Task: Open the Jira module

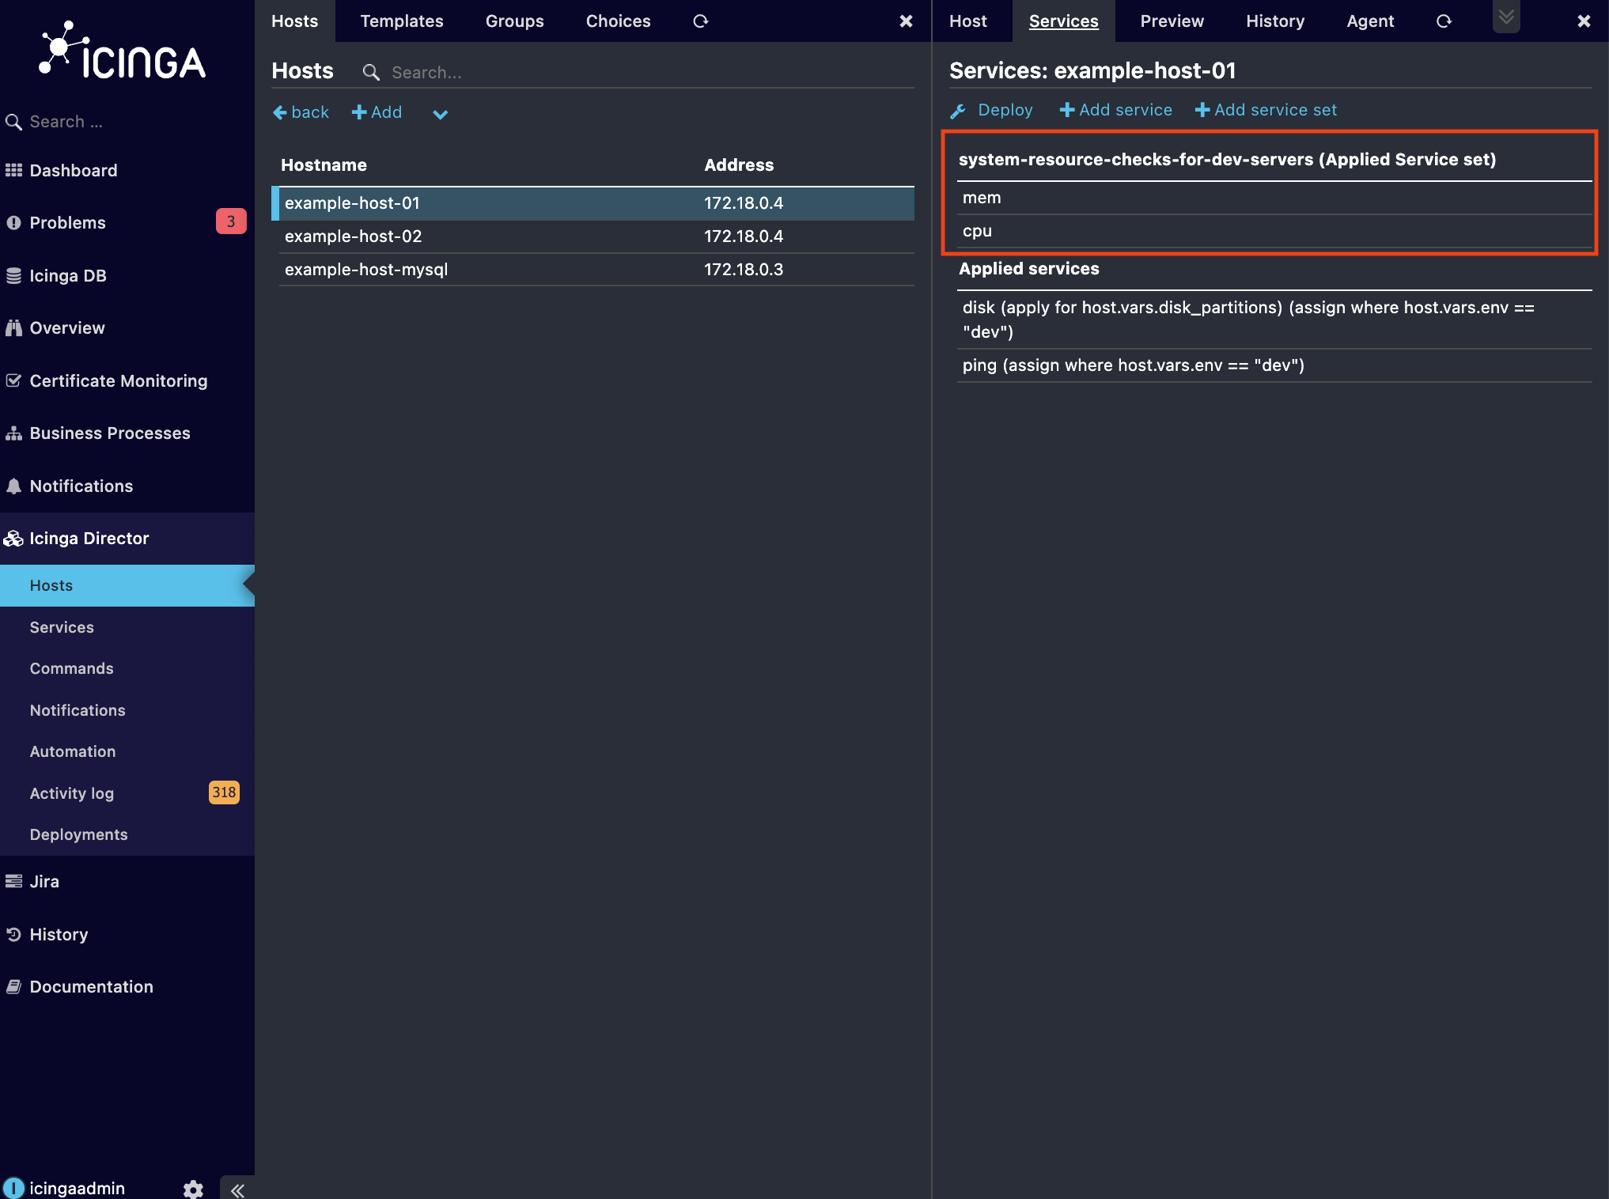Action: click(44, 881)
